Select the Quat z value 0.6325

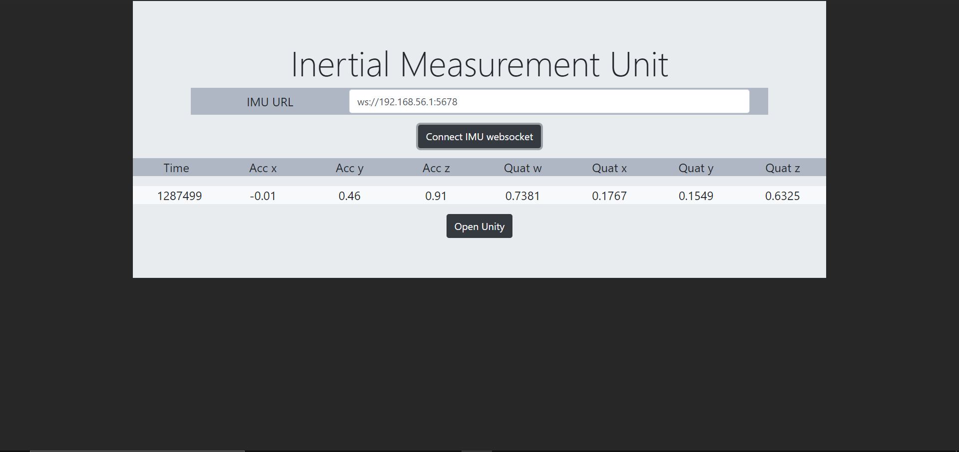[783, 196]
